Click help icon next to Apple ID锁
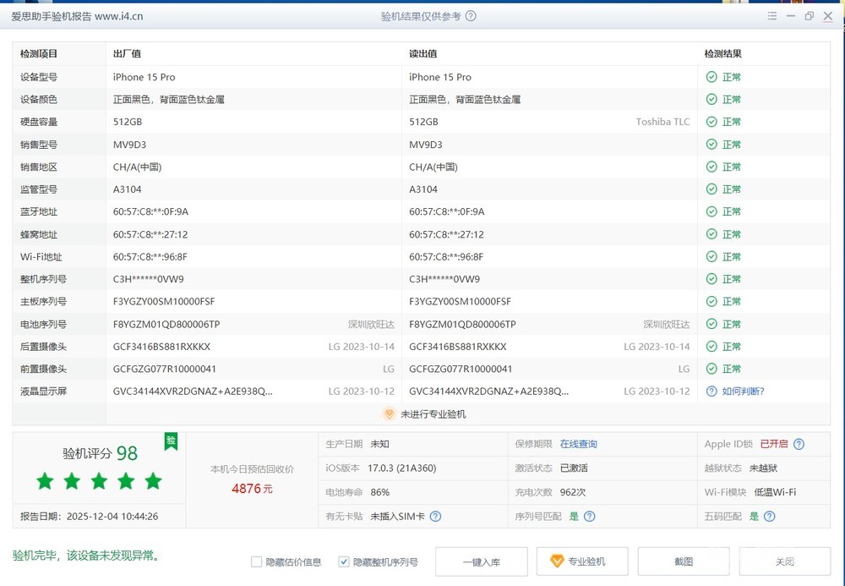Image resolution: width=845 pixels, height=586 pixels. point(799,444)
